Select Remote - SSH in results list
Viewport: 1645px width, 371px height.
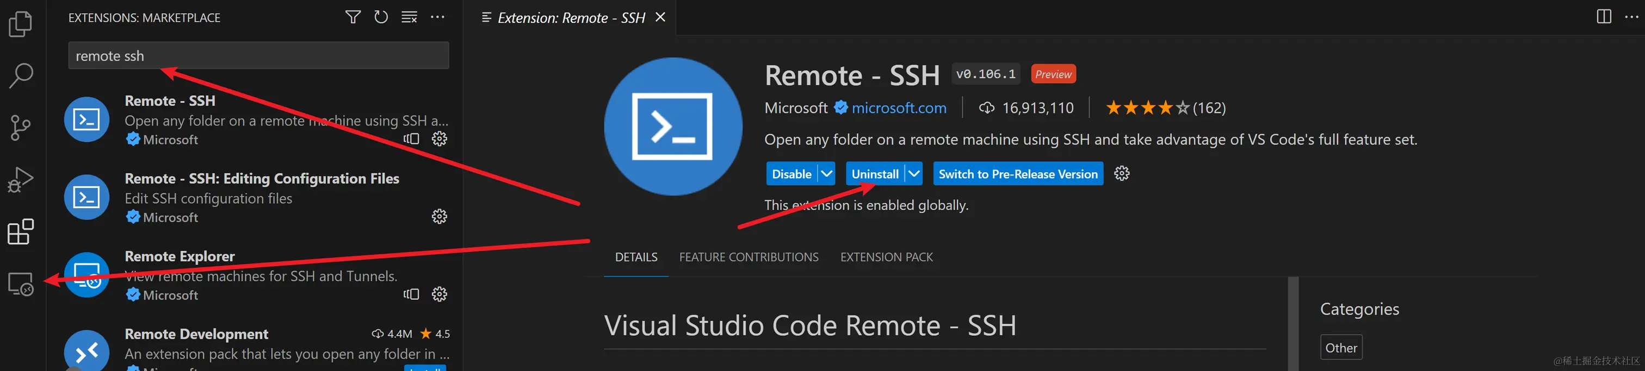(x=255, y=120)
